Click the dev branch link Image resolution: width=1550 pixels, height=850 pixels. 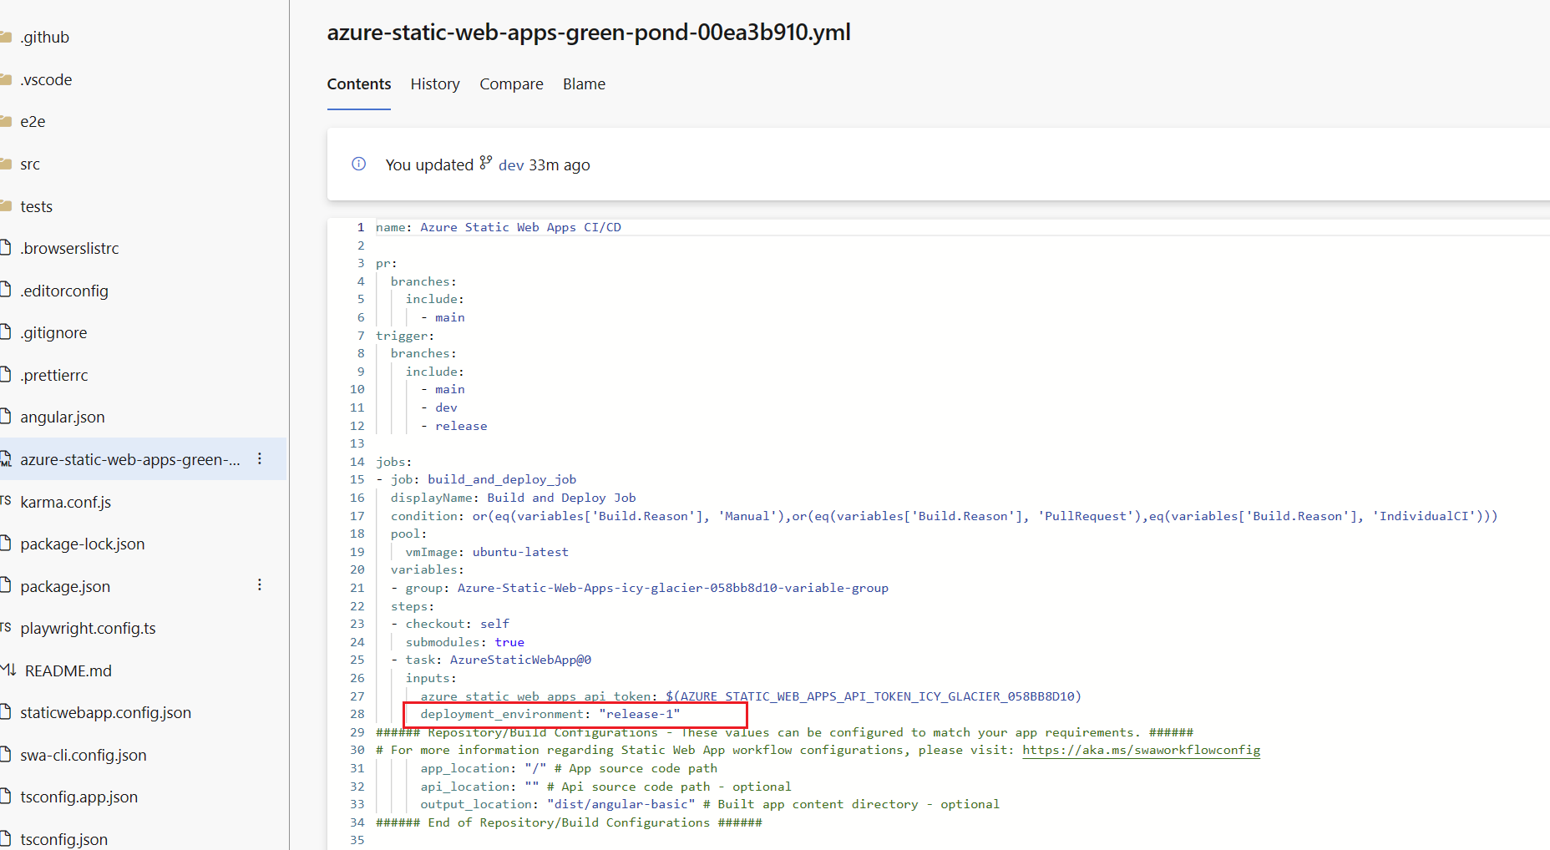pos(511,164)
